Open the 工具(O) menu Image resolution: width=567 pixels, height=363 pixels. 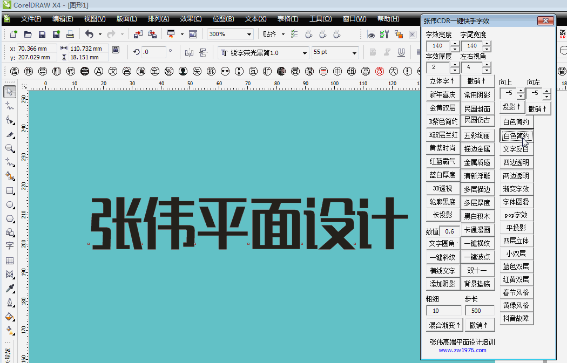tap(320, 19)
